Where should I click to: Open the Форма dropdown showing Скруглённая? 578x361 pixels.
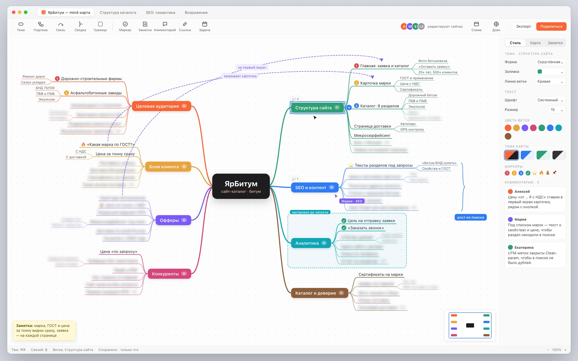pyautogui.click(x=550, y=62)
